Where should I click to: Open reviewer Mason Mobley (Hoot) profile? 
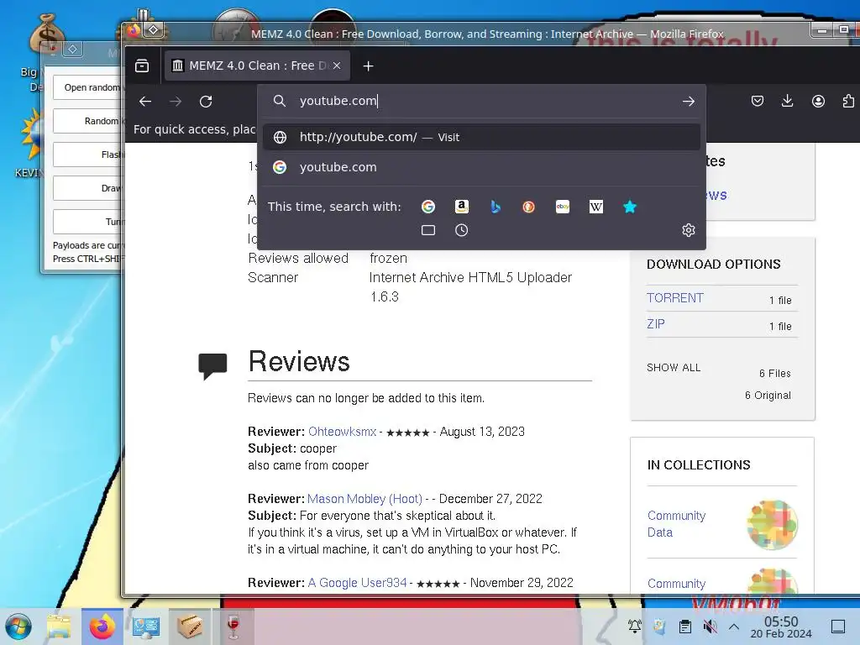tap(364, 499)
